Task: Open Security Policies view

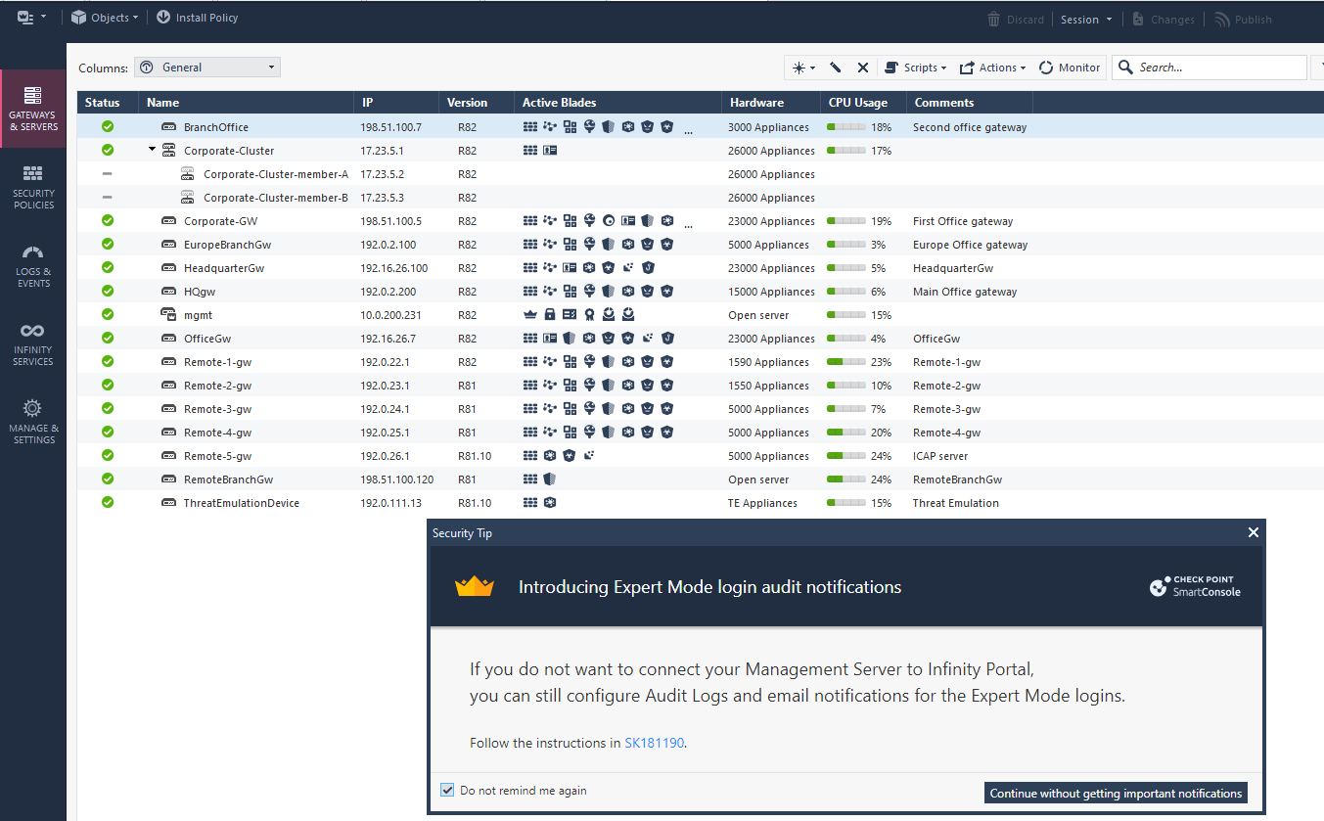Action: pyautogui.click(x=33, y=186)
